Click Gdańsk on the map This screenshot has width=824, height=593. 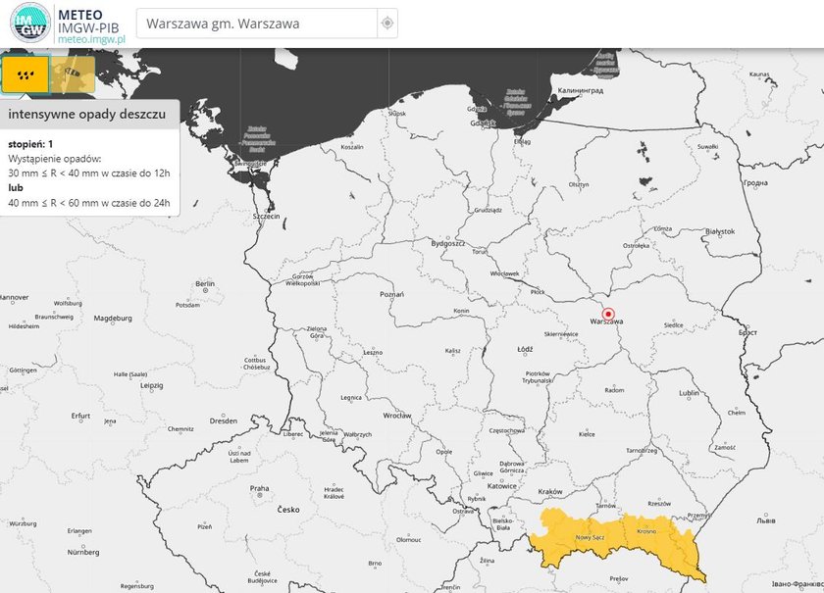coord(483,124)
